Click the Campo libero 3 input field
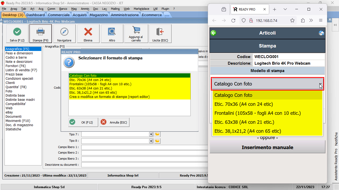 (144, 159)
